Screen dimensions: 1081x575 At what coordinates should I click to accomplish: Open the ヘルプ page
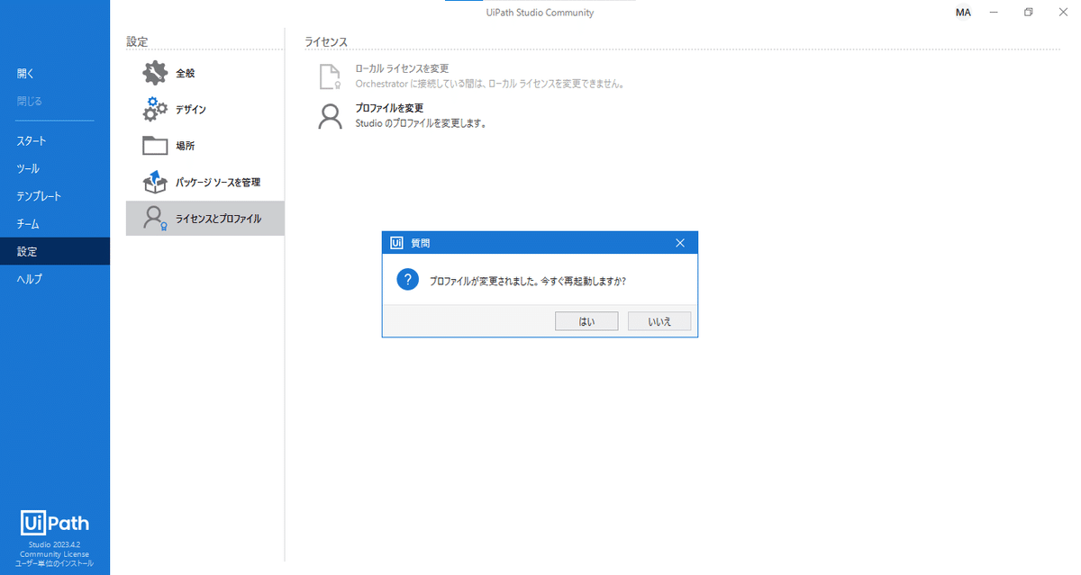tap(55, 279)
